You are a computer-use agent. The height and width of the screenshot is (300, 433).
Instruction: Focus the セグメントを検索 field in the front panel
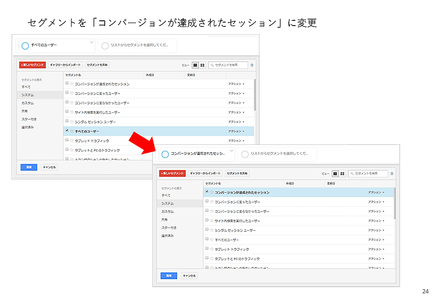coord(370,173)
